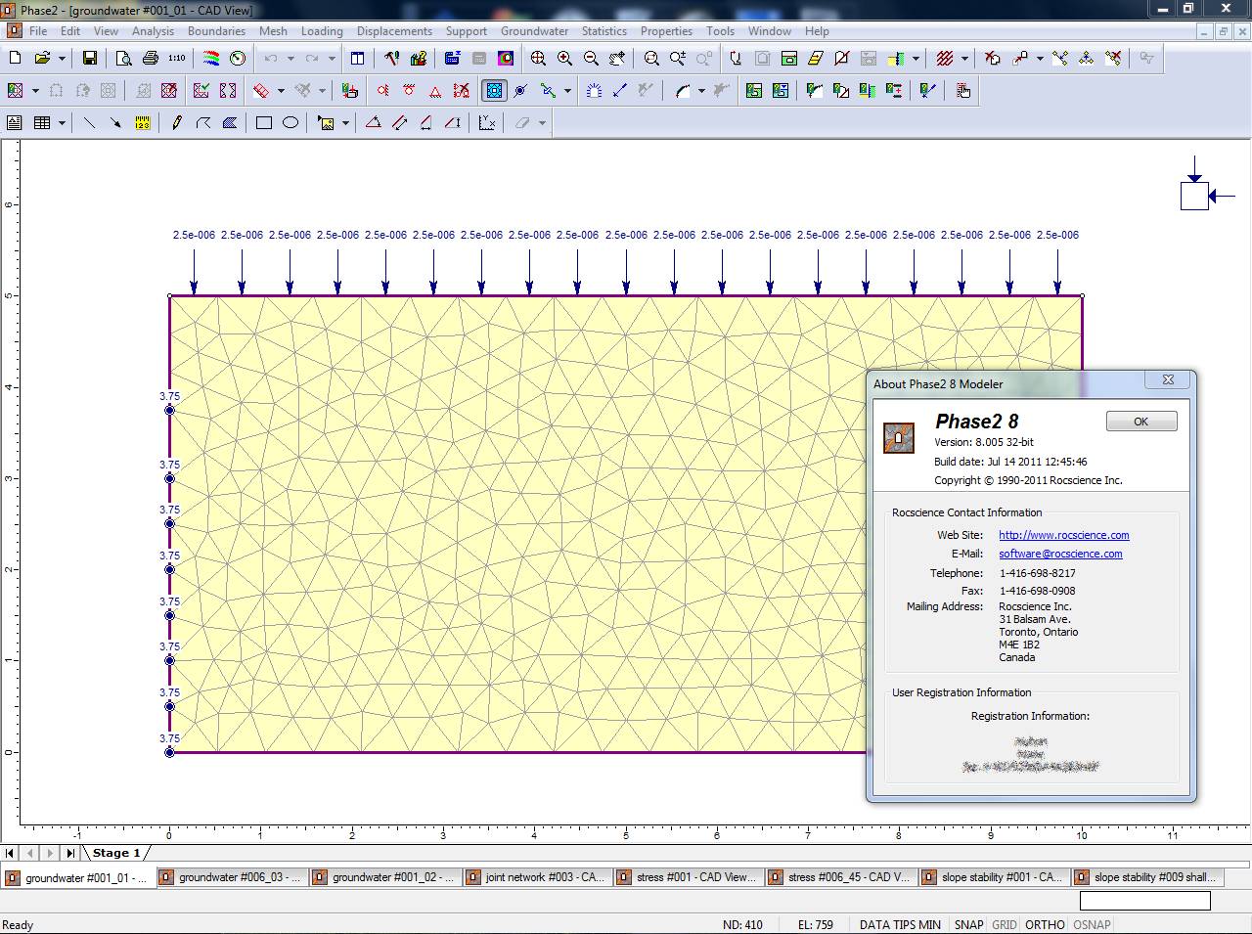Open the Boundaries menu
The image size is (1252, 934).
coord(216,31)
